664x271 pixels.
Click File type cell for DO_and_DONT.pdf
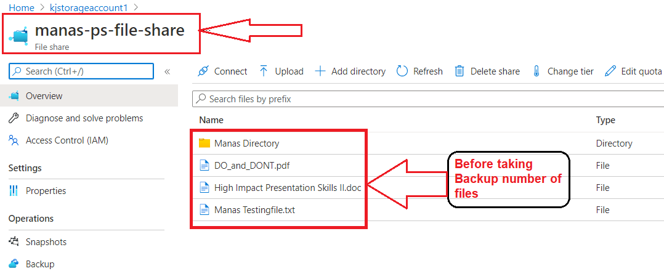[x=602, y=166]
